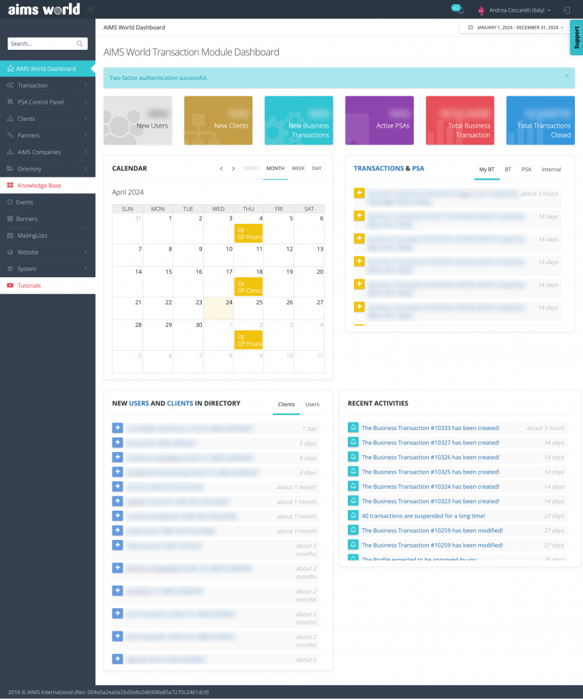Open the 40 transactions suspended notice
The height and width of the screenshot is (699, 583).
coord(423,516)
